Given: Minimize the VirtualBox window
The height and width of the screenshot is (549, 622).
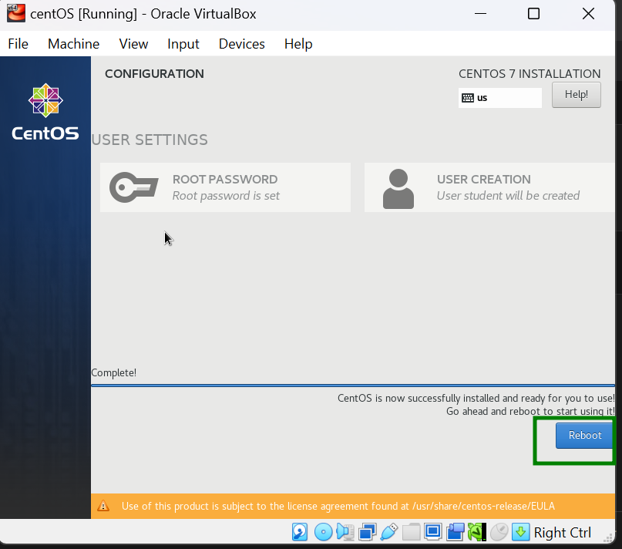Looking at the screenshot, I should pos(480,14).
